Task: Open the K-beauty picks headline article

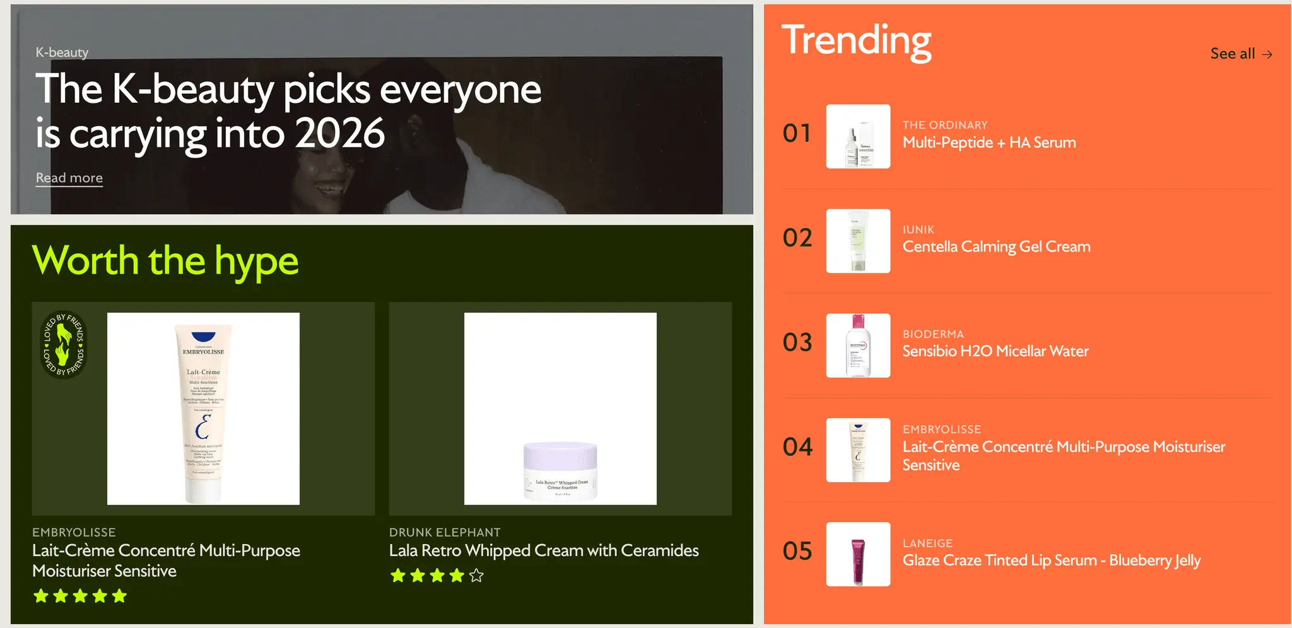Action: (x=288, y=111)
